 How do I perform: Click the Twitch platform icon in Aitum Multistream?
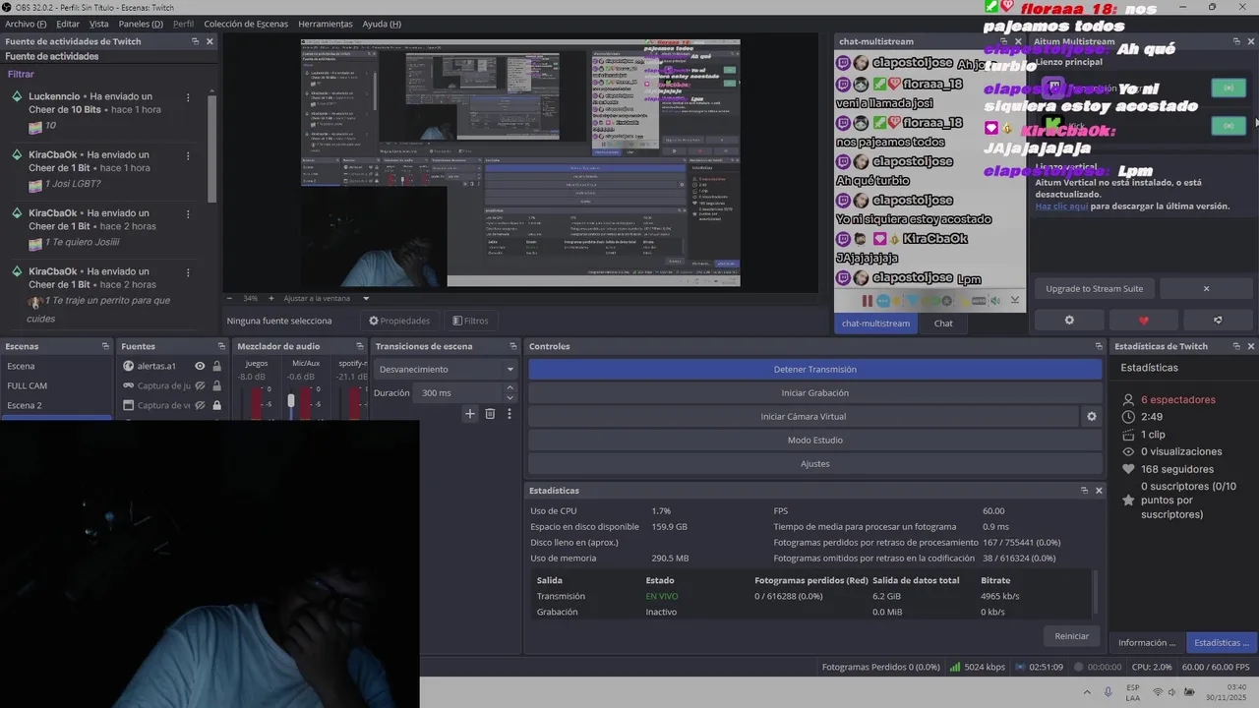pos(1052,87)
